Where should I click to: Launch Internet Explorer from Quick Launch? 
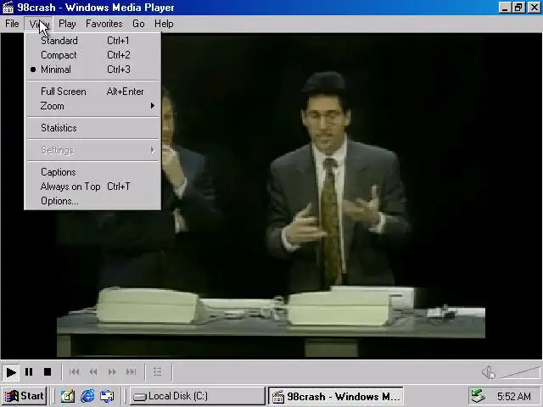[87, 396]
